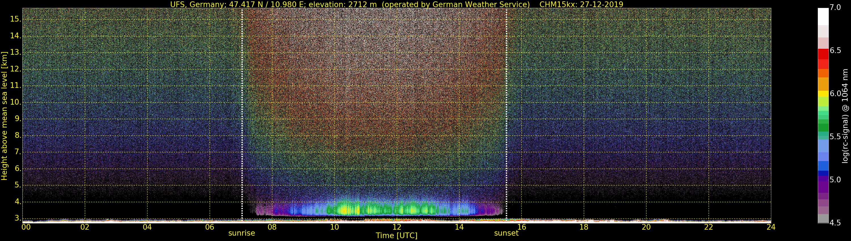Click time axis tick label '14'
The width and height of the screenshot is (851, 241).
(459, 227)
